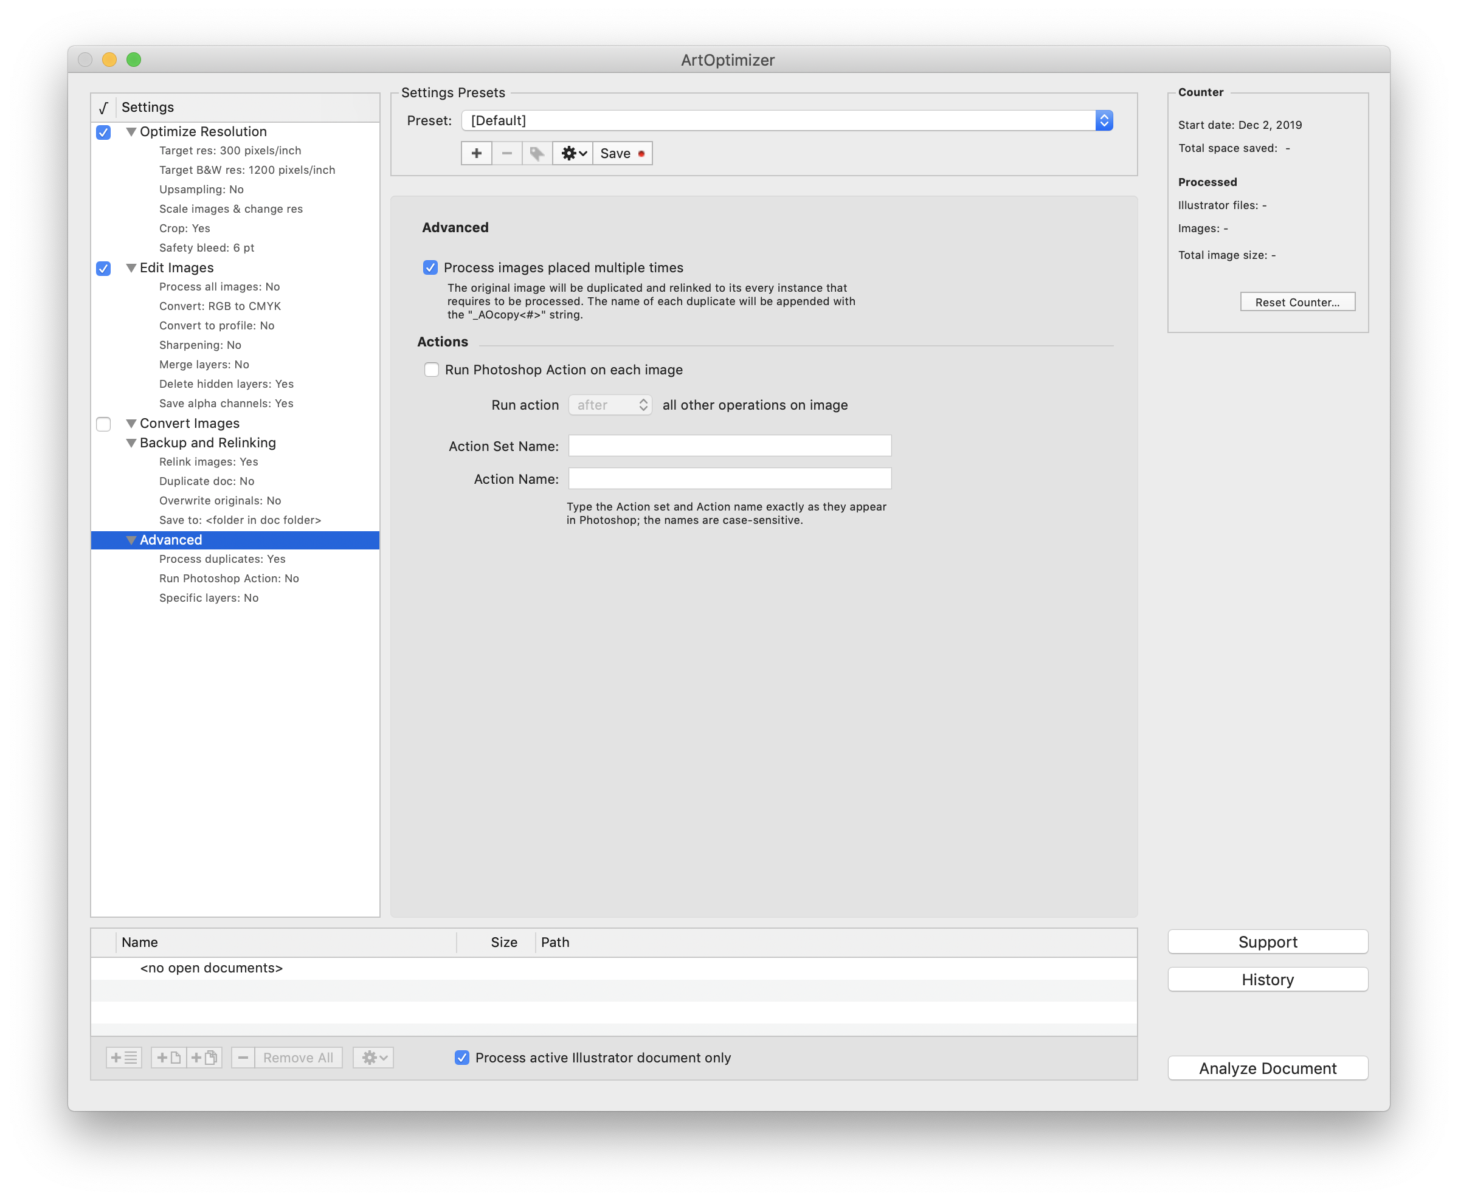Select 'Convert to profile: No' row

(235, 326)
